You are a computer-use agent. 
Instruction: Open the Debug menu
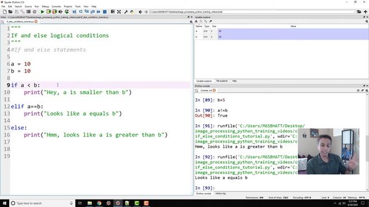[x=45, y=6]
